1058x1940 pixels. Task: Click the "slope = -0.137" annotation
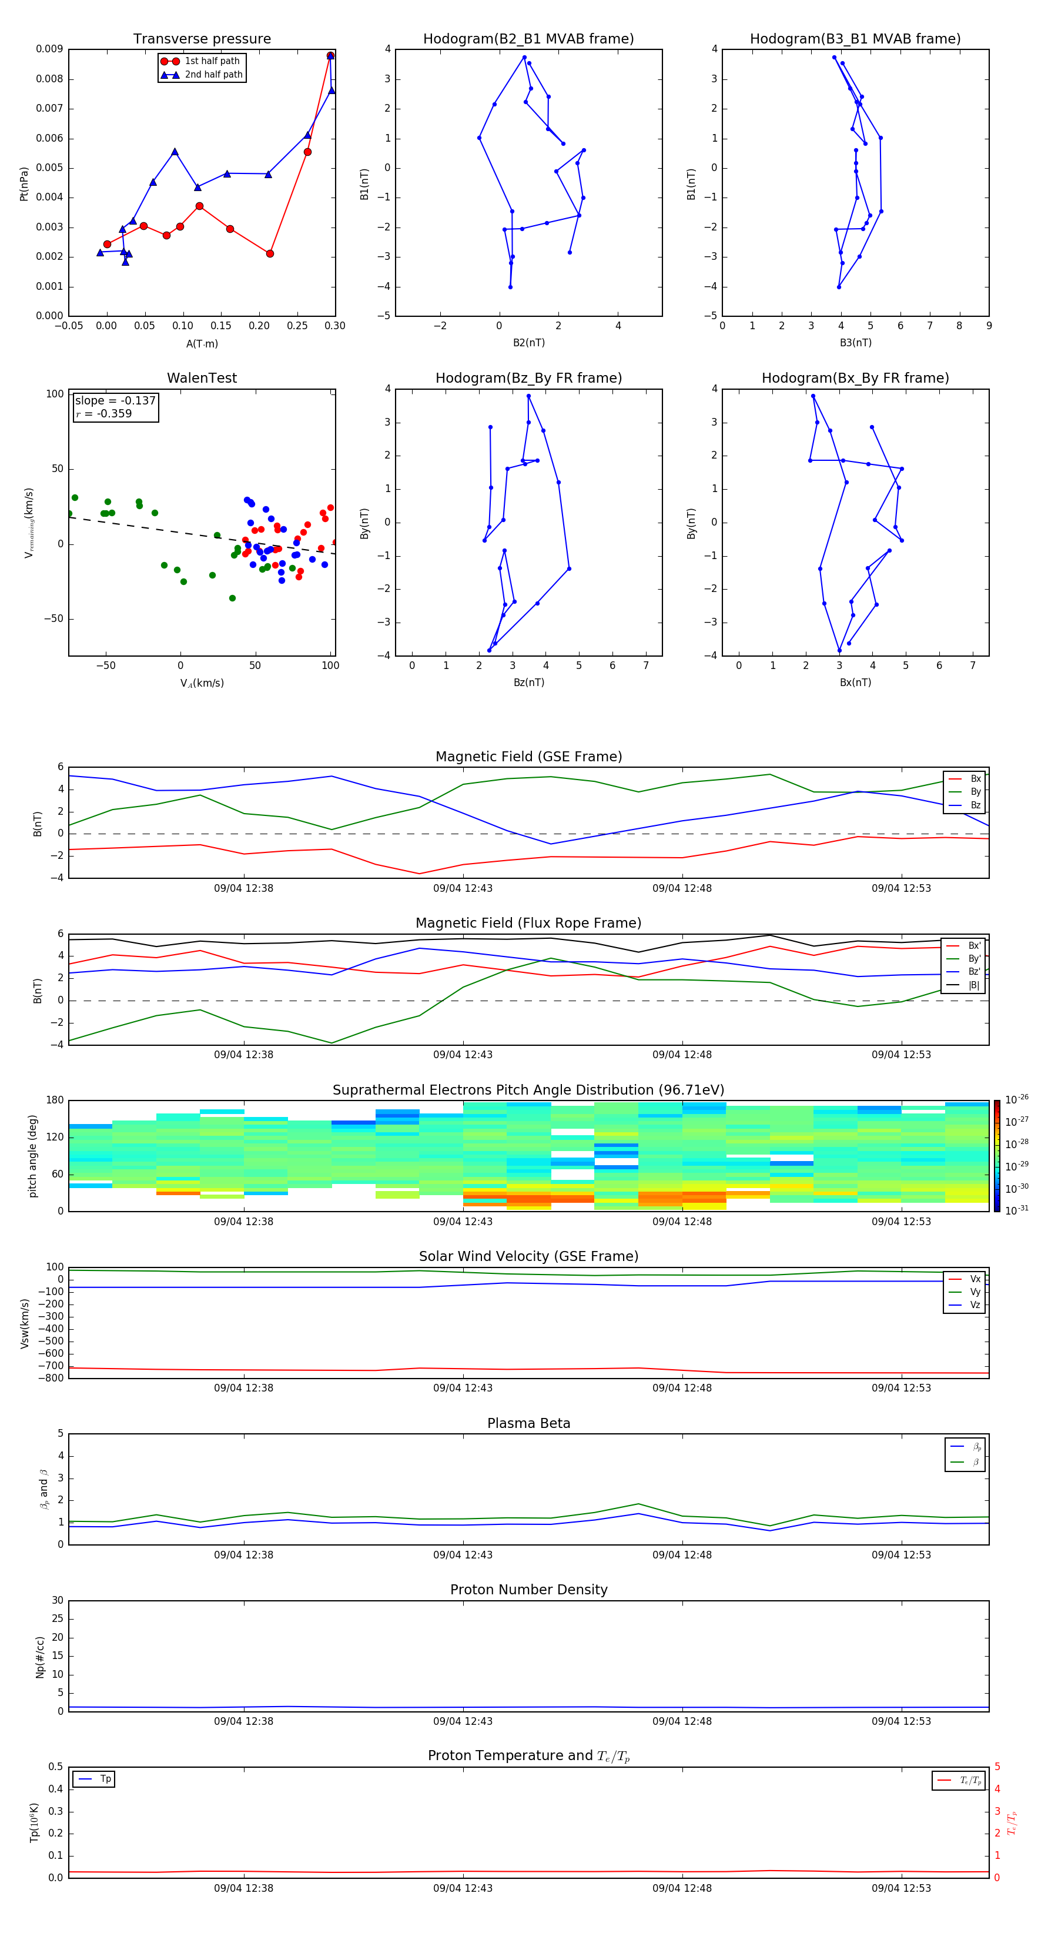click(x=115, y=401)
